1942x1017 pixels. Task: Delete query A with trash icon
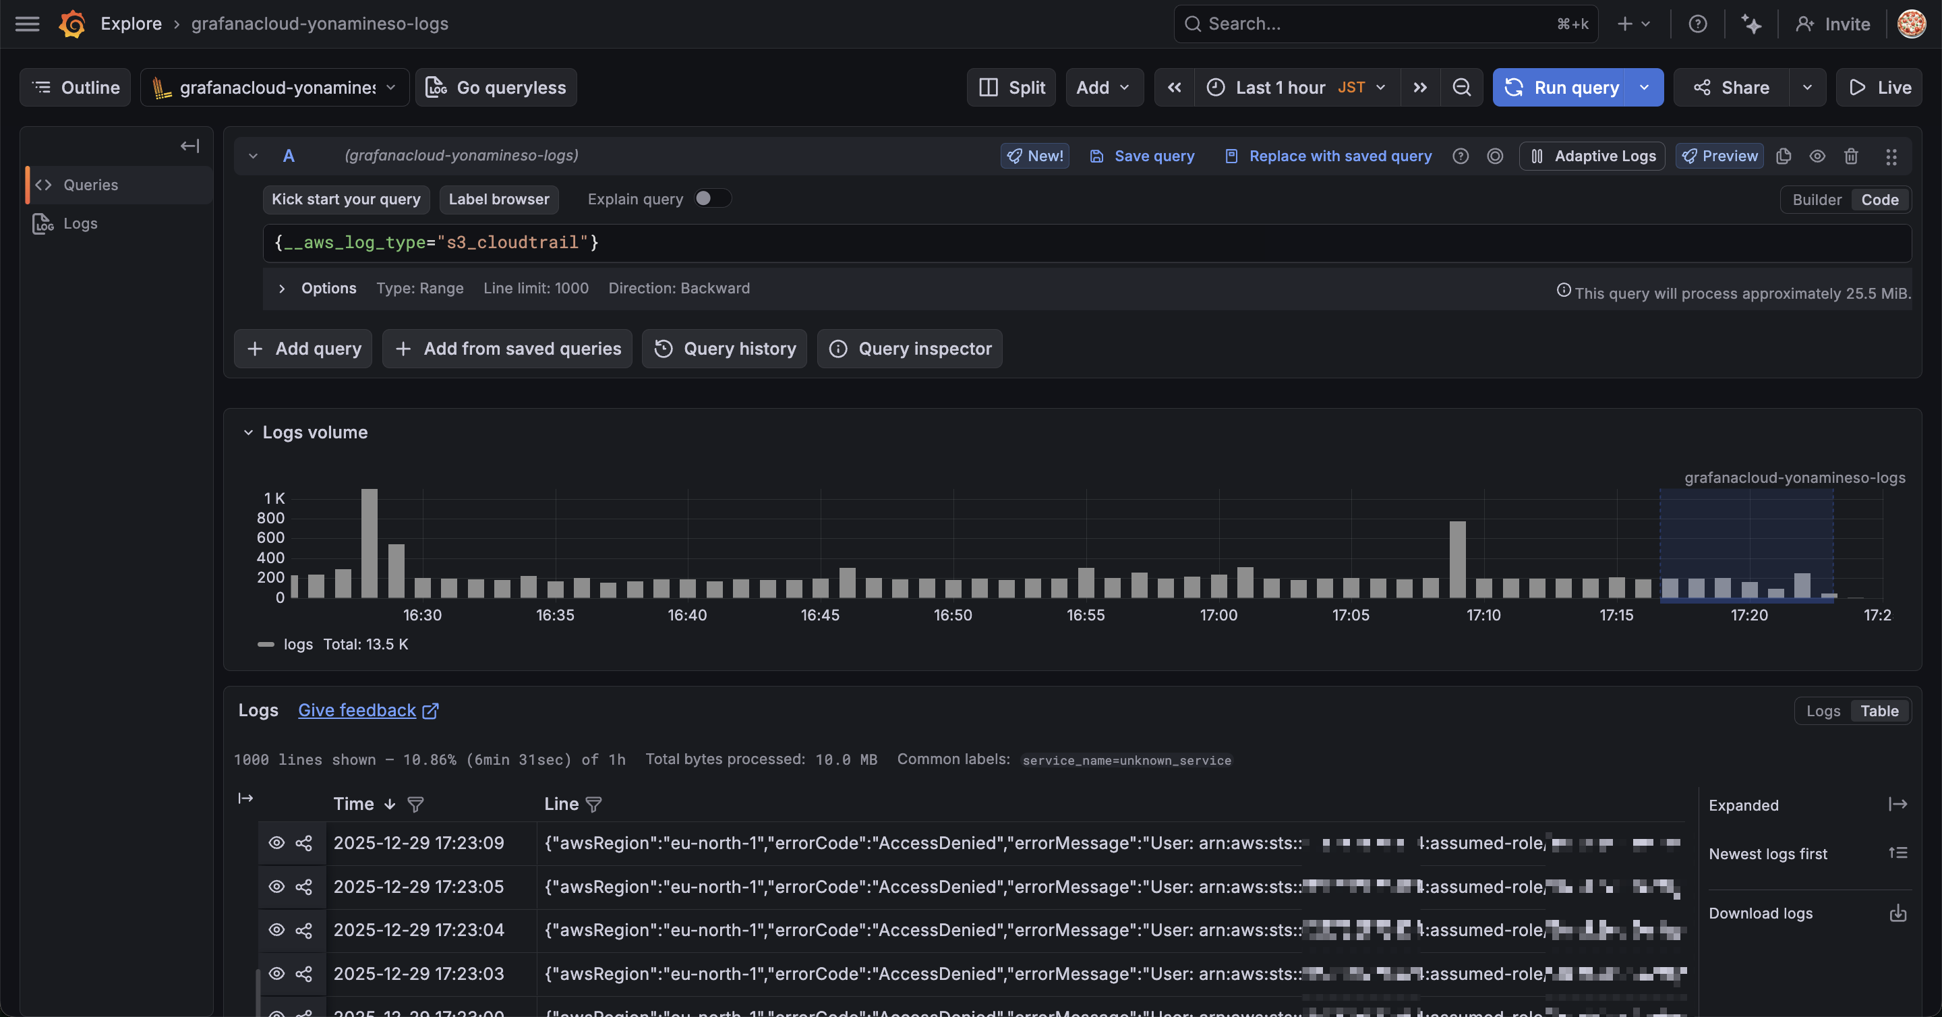pyautogui.click(x=1851, y=156)
